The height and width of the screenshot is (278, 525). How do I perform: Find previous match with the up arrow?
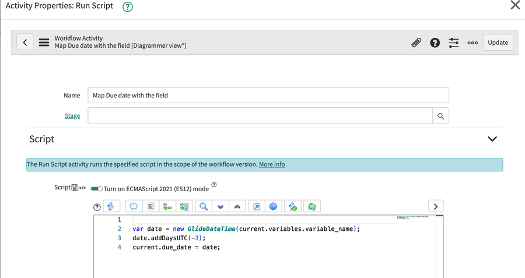point(237,206)
